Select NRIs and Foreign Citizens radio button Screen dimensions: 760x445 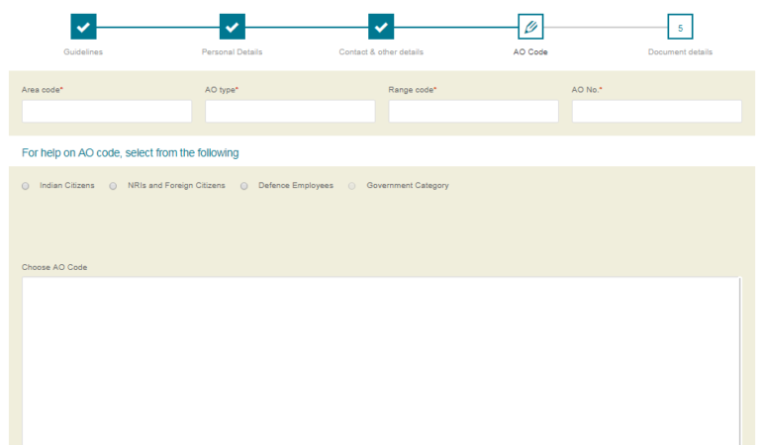[x=113, y=186]
